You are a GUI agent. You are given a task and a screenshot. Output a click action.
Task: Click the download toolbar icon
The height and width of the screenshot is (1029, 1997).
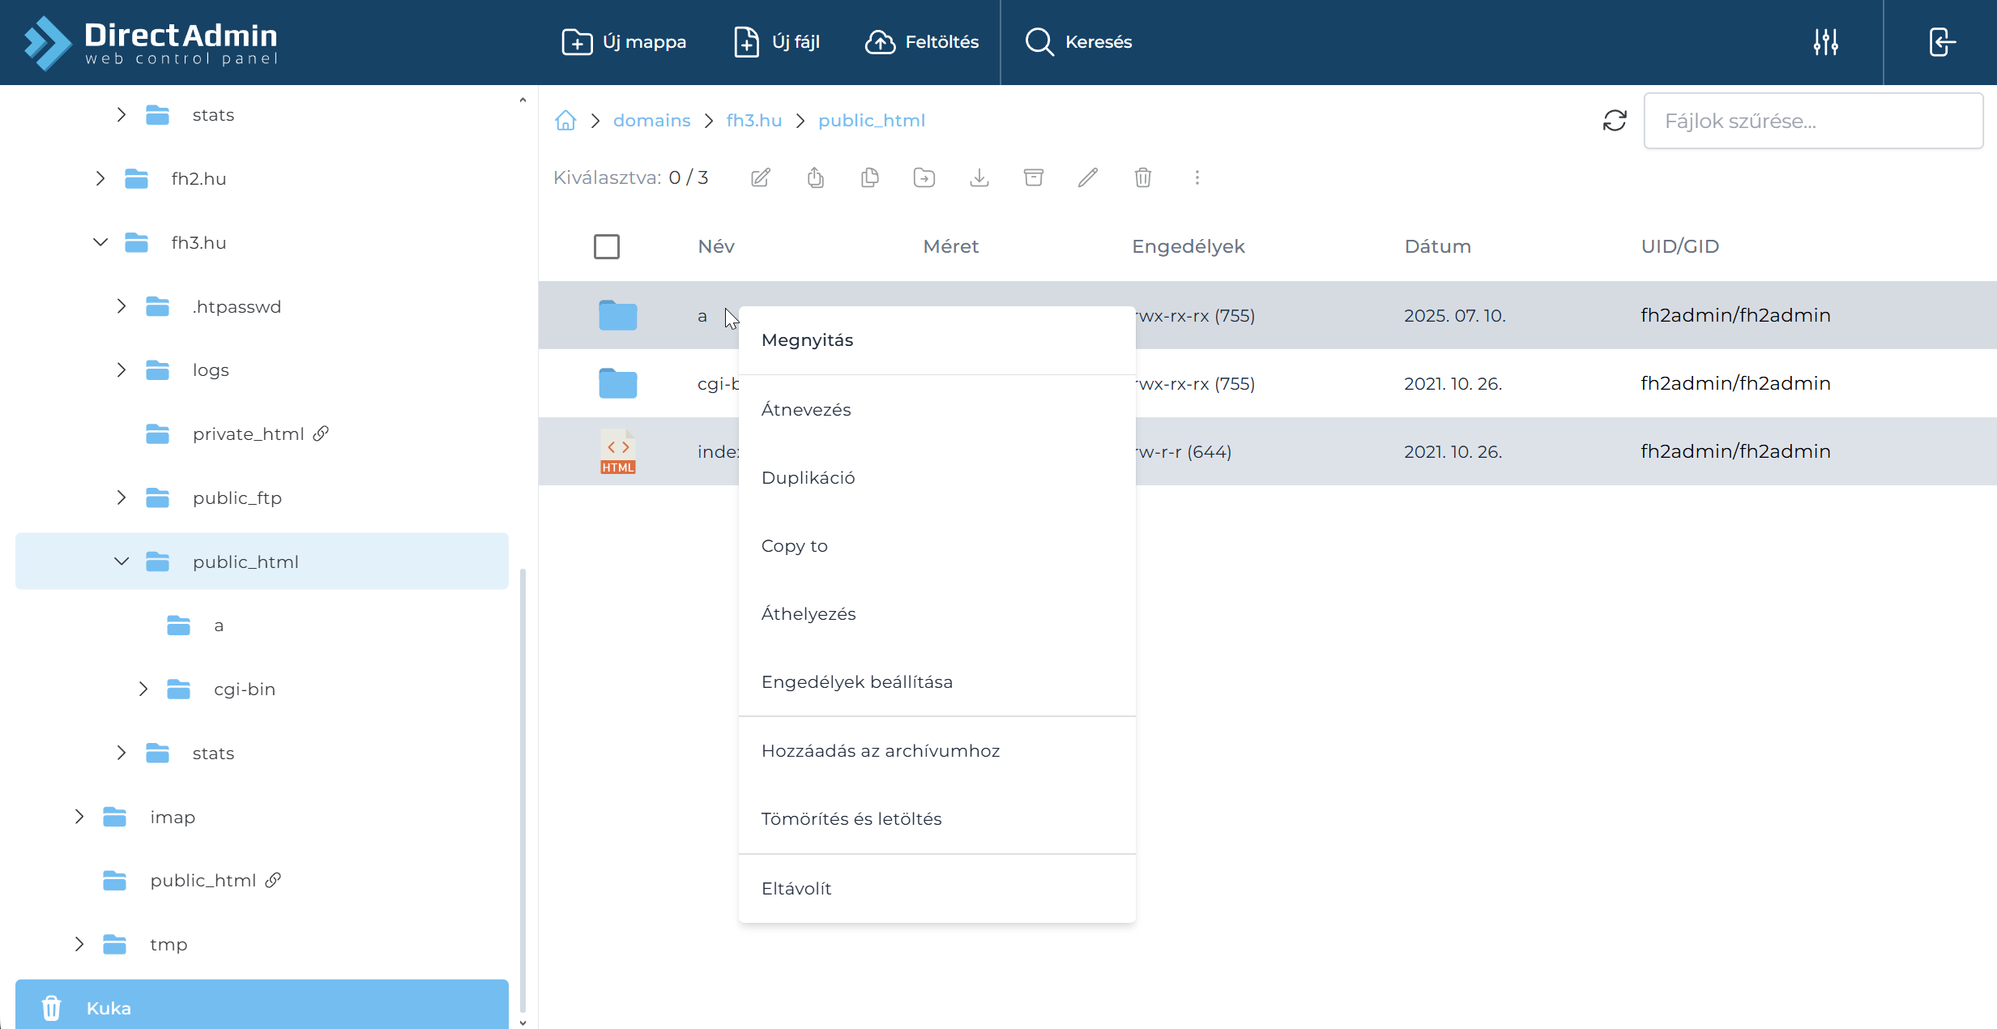pos(979,177)
